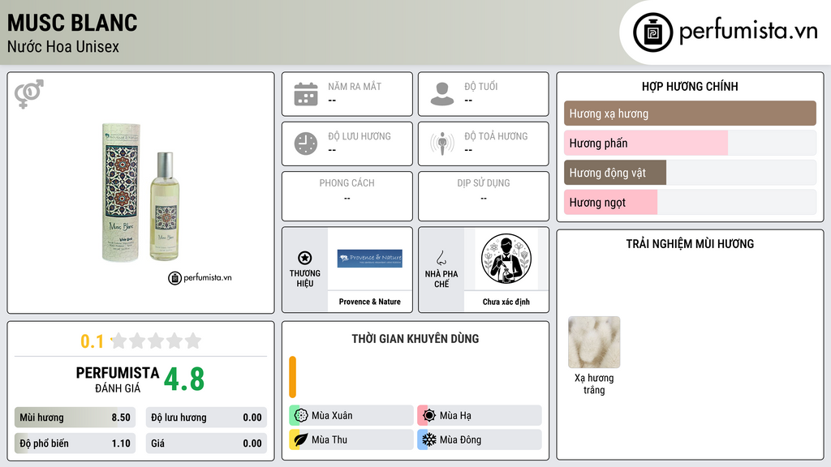Click the Dịp sử dụng info box
Screen dimensions: 831x467
[484, 196]
